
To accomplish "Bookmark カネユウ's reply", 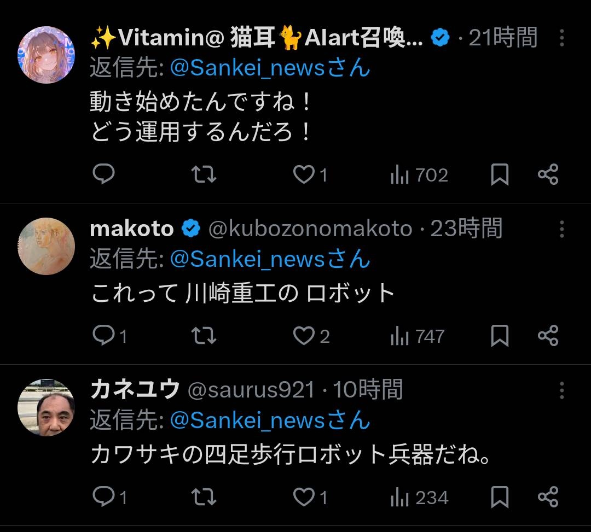I will 499,497.
